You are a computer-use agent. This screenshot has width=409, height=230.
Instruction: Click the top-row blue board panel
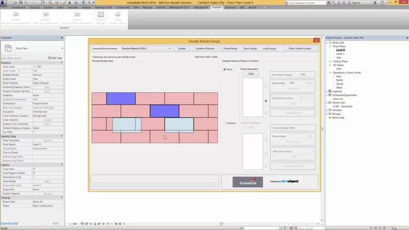pos(121,98)
